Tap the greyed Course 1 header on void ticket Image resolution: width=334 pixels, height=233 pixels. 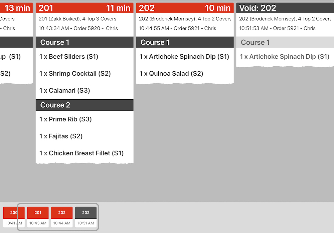tap(285, 42)
